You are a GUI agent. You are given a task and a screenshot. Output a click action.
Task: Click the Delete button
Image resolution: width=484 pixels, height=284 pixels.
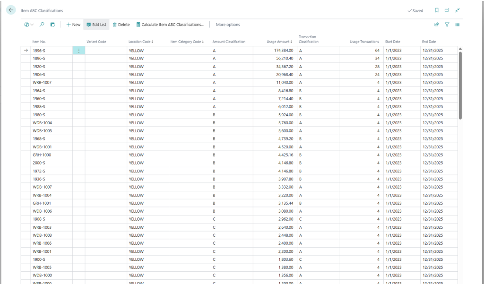[x=121, y=25]
